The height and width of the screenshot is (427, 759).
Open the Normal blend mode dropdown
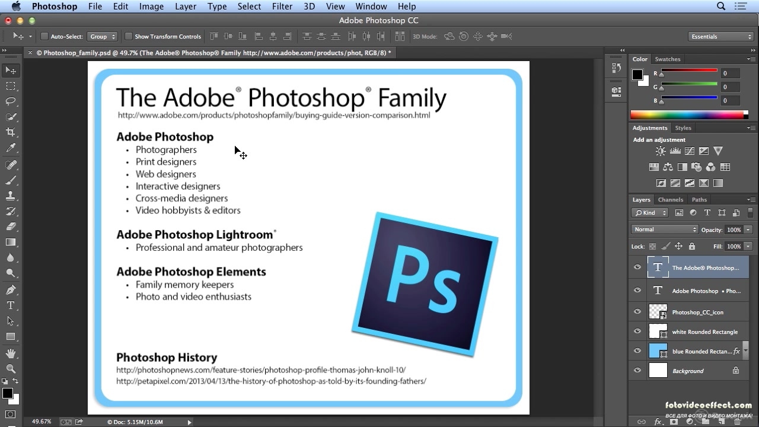click(x=665, y=230)
